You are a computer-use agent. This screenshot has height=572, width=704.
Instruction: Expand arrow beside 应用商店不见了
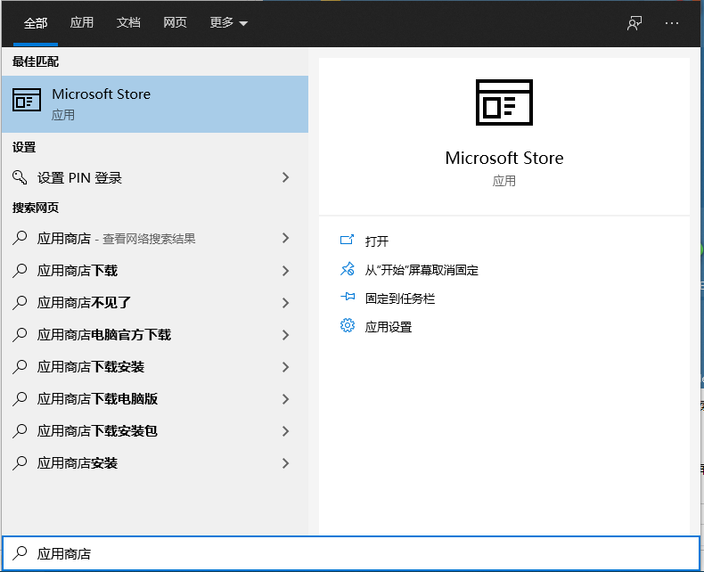(x=285, y=302)
